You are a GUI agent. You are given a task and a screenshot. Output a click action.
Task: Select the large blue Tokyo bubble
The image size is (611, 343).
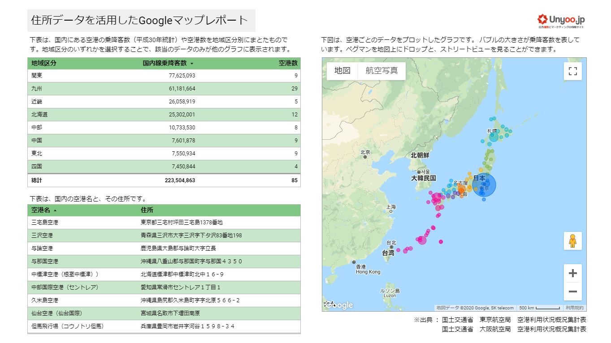click(484, 184)
